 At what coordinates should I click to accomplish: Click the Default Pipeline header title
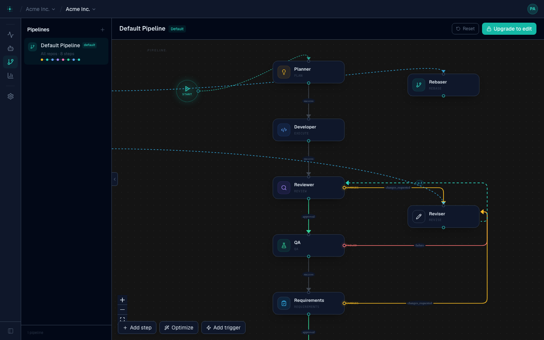[142, 29]
